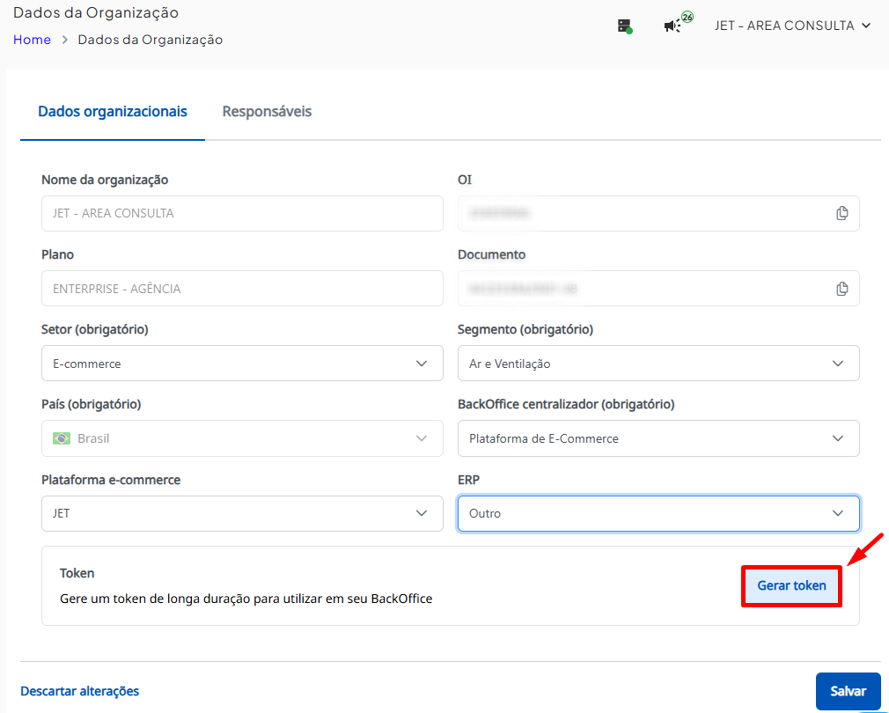Copy the Documento value with copy icon

coord(842,289)
